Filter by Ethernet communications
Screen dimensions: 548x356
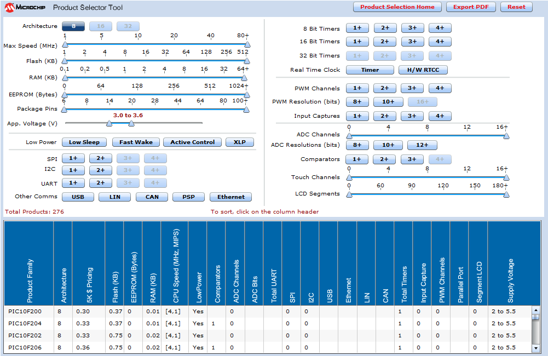point(230,197)
